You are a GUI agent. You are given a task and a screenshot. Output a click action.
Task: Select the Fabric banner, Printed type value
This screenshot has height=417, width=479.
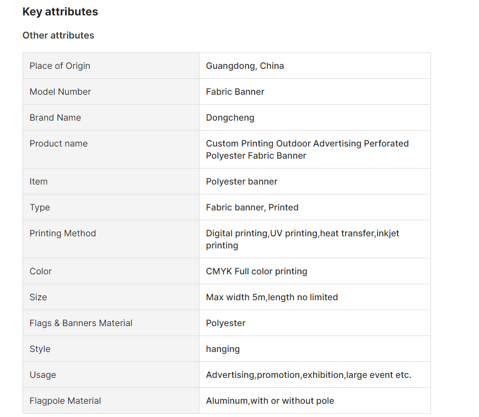pos(252,208)
